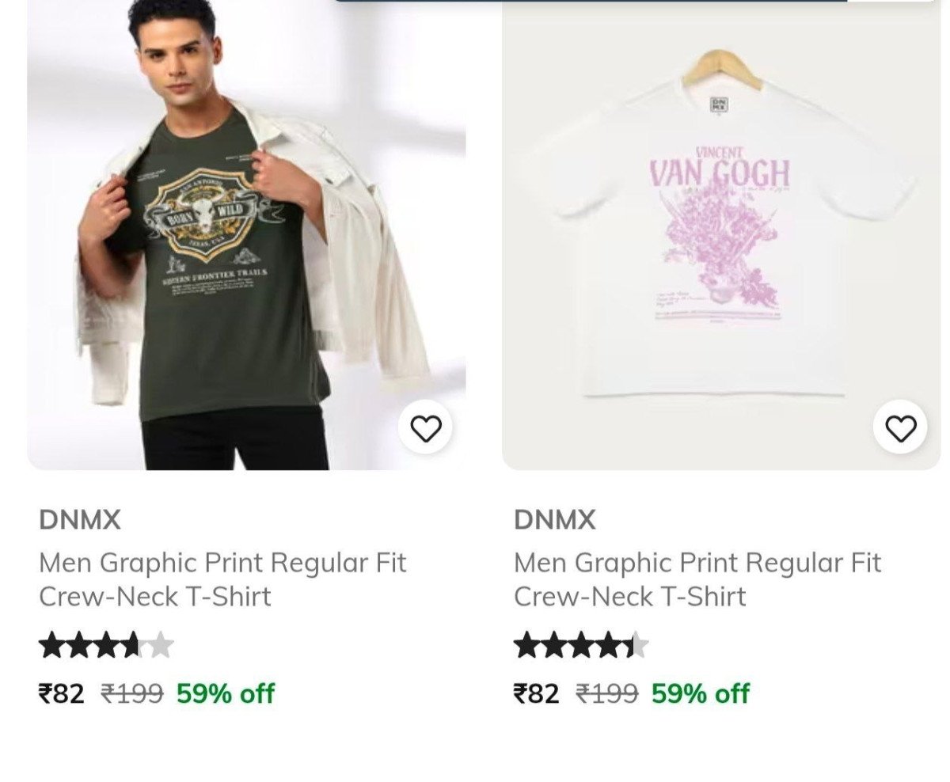Wishlist the green Born Wild t-shirt

point(426,428)
